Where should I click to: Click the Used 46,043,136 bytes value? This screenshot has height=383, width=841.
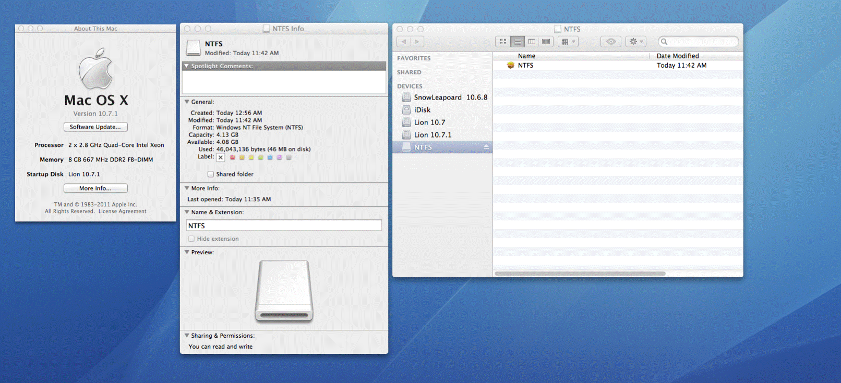[263, 150]
